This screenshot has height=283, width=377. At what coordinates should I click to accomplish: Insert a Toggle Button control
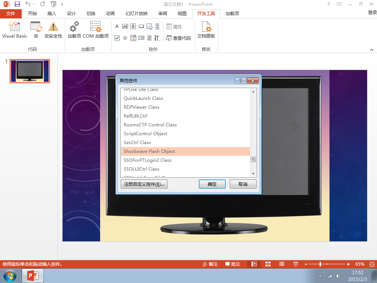149,38
